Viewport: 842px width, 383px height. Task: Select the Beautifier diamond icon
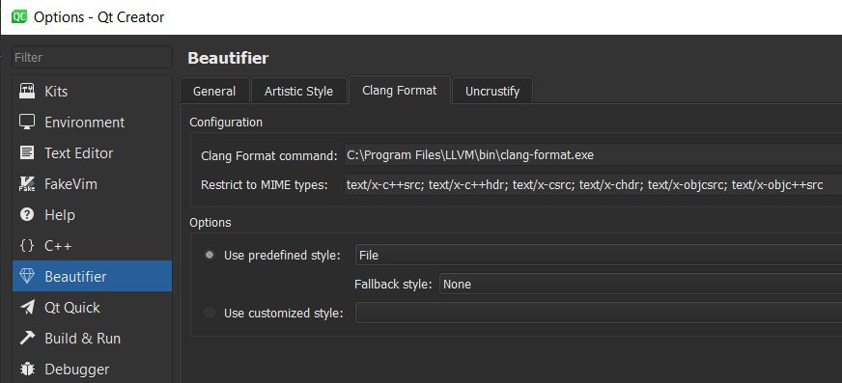click(x=27, y=276)
